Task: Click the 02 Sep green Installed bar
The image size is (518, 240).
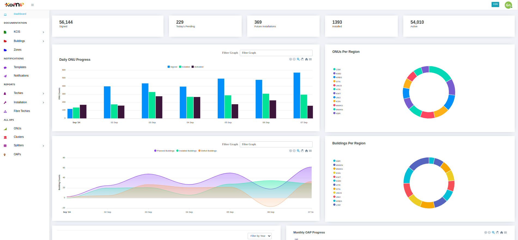Action: click(114, 111)
